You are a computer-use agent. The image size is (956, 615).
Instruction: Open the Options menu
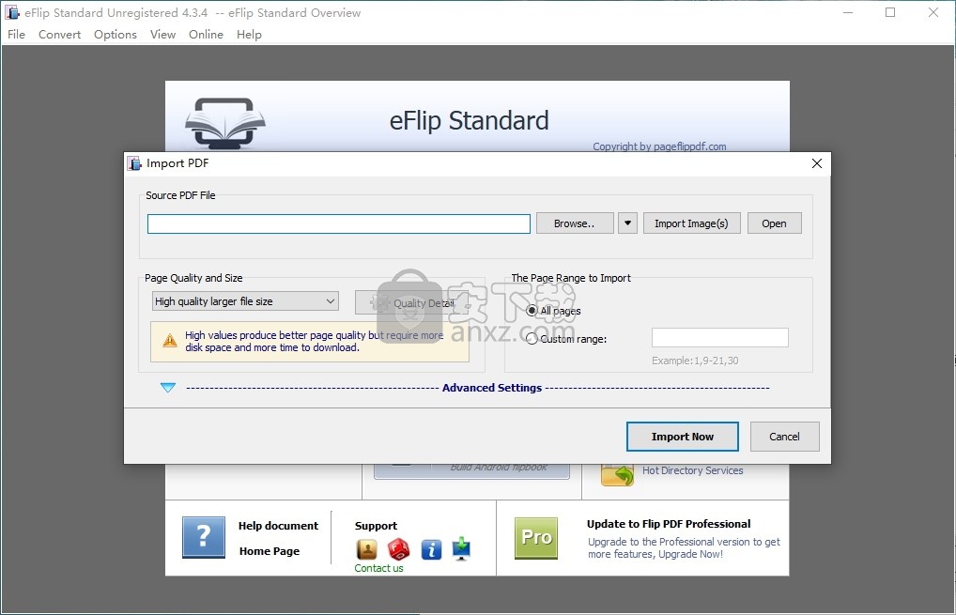tap(116, 35)
